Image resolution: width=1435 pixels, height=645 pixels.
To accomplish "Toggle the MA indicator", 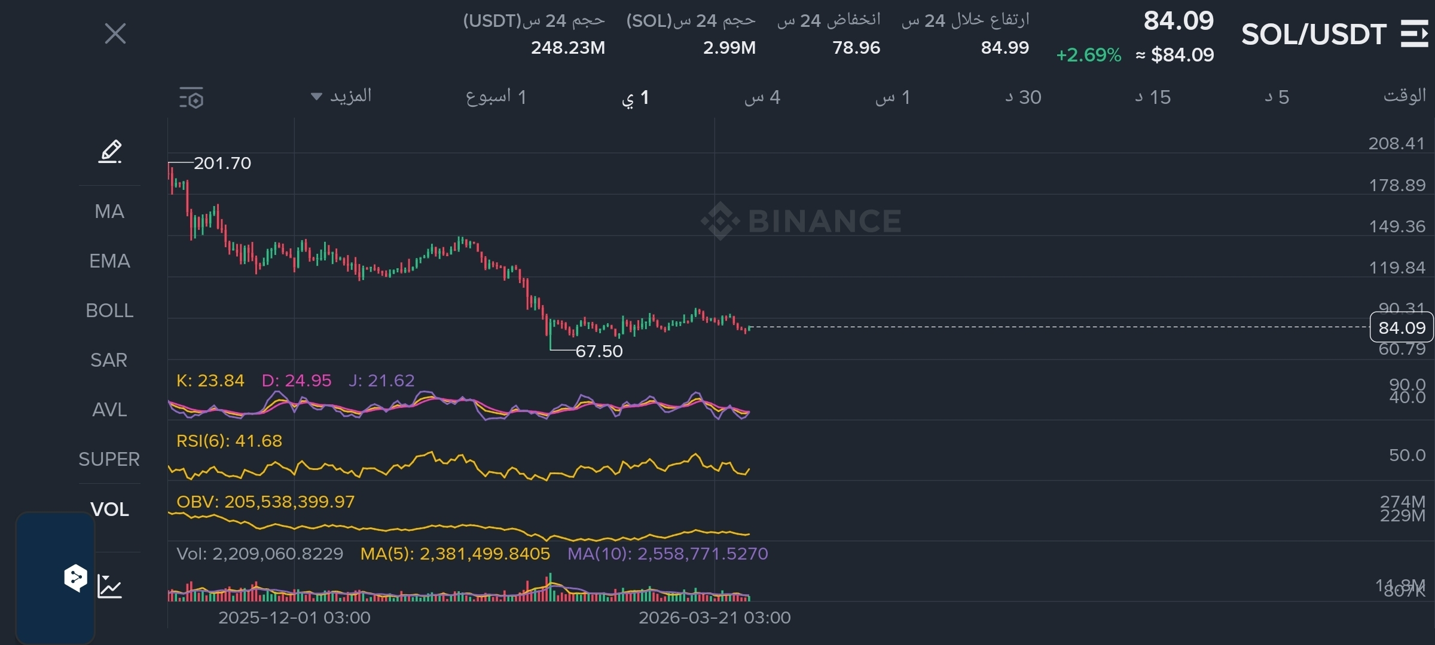I will pyautogui.click(x=109, y=211).
